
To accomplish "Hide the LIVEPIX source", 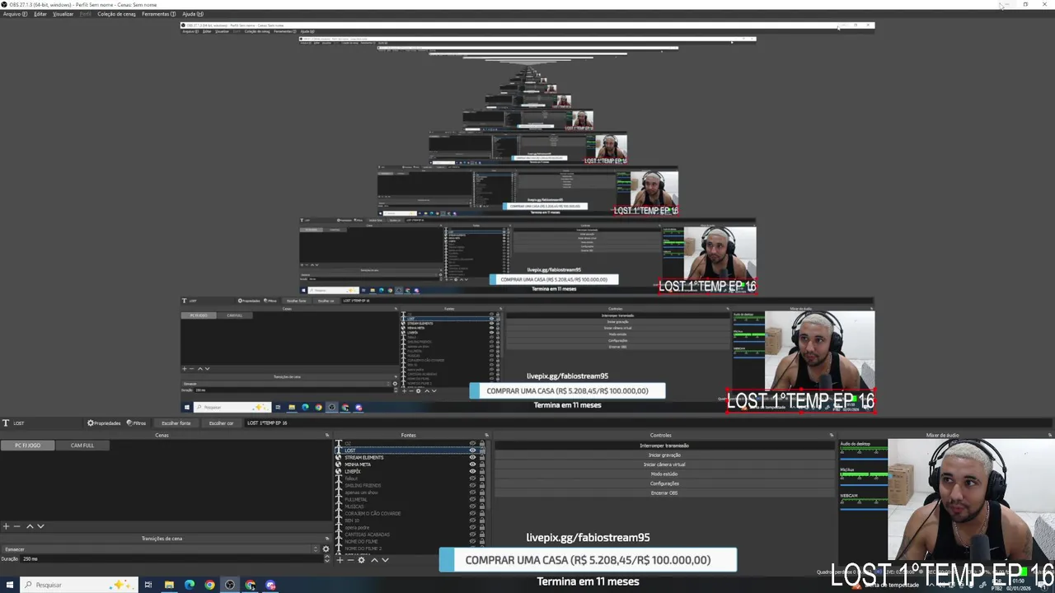I will pyautogui.click(x=472, y=471).
